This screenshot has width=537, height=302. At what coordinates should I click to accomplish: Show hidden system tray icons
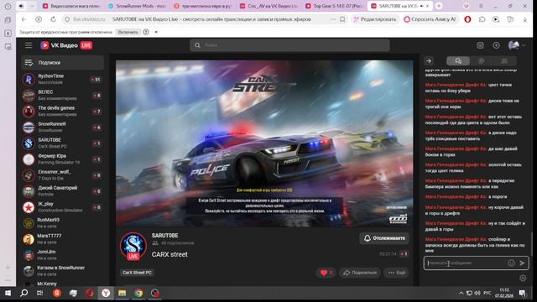pos(461,293)
